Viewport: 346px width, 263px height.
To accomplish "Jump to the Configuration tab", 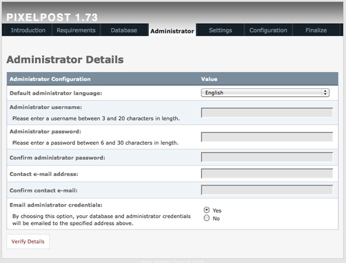I will [x=268, y=30].
